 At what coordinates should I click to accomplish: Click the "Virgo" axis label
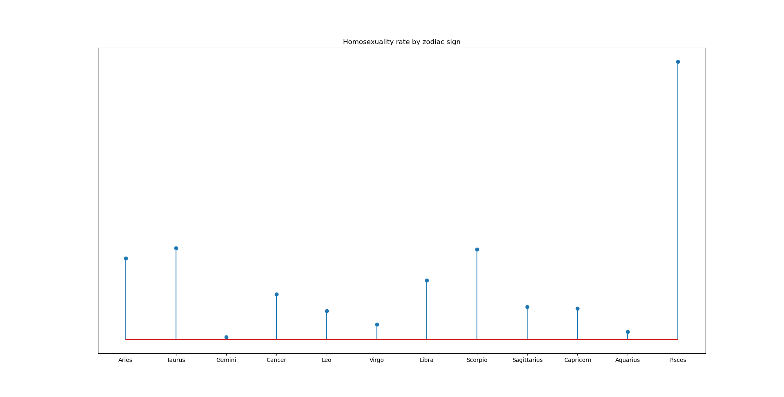point(377,360)
